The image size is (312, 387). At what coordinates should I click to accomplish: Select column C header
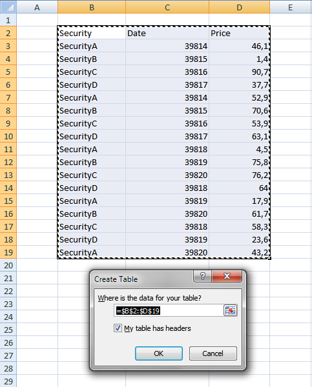click(x=167, y=7)
